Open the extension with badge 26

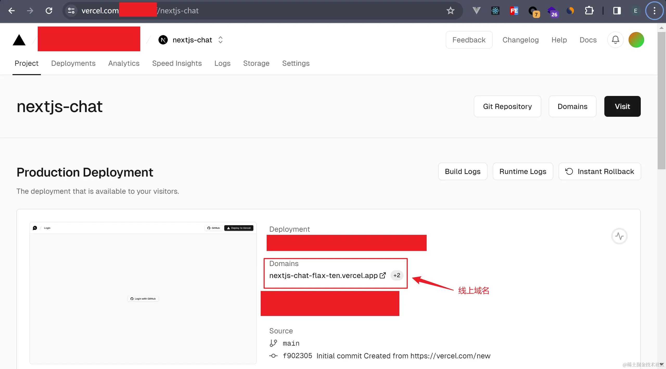click(x=552, y=11)
